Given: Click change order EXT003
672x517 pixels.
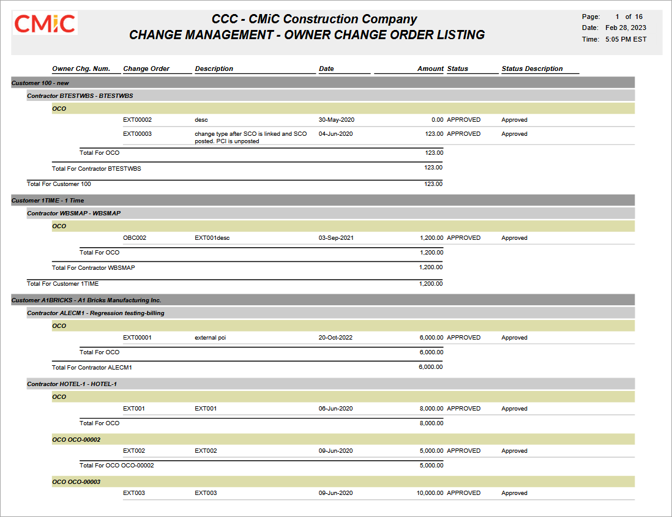Looking at the screenshot, I should tap(134, 493).
